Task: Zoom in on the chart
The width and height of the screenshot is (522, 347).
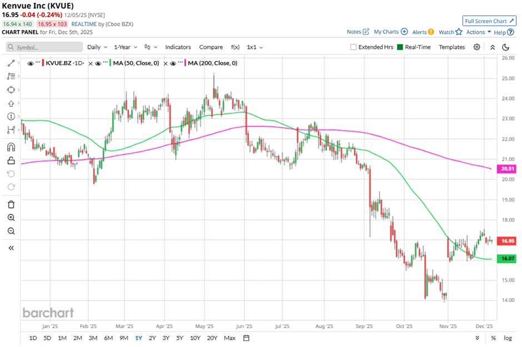Action: point(11,218)
